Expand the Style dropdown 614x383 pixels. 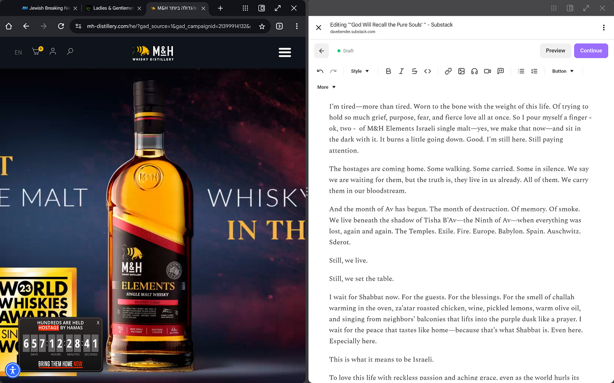360,71
